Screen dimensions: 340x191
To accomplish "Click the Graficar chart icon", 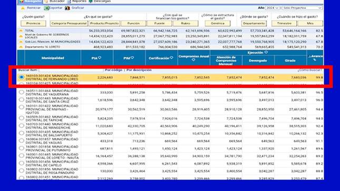I will (67, 8).
